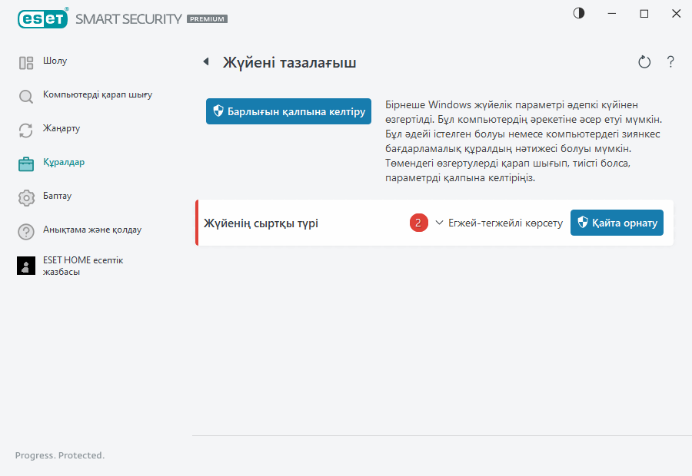Screen dimensions: 692x476
Task: Expand Егжей-тегжейлі көрсету details
Action: 498,223
